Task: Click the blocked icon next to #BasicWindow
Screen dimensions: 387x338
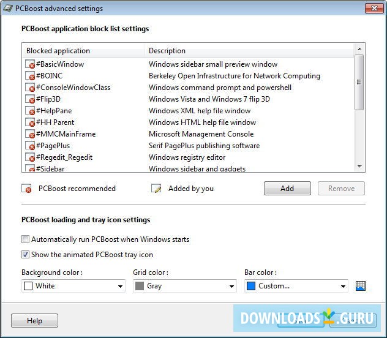Action: pos(30,64)
